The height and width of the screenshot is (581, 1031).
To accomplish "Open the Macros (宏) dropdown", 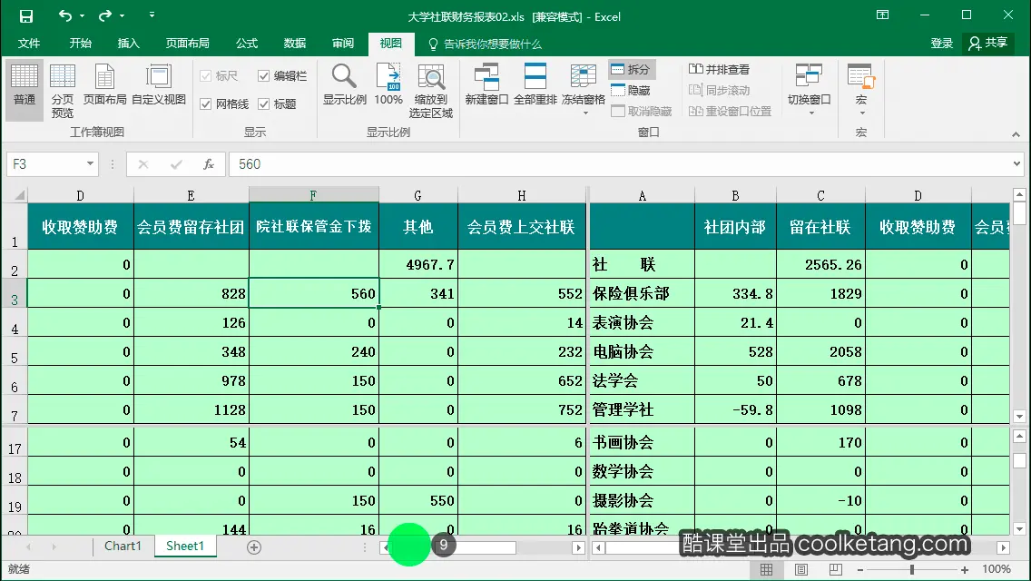I will coord(860,91).
